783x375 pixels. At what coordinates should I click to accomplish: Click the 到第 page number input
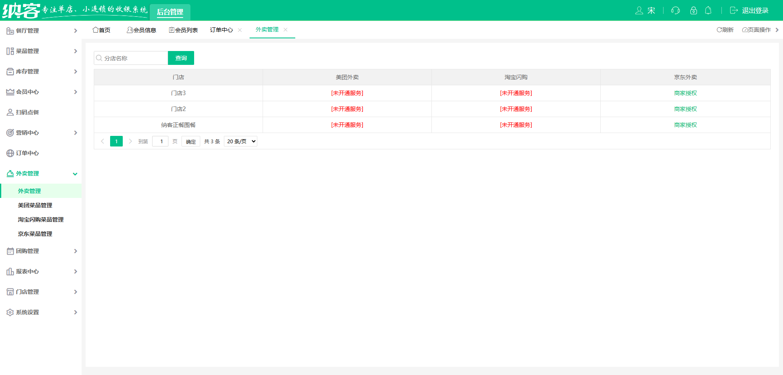[x=160, y=141]
